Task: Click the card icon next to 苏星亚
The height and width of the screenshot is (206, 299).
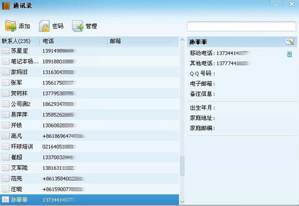Action: click(x=5, y=51)
